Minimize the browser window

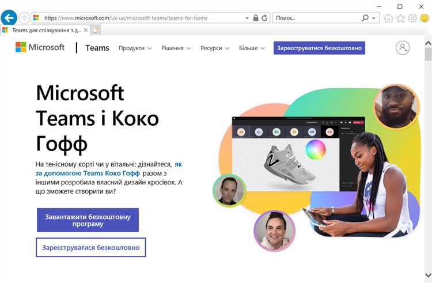pos(379,6)
